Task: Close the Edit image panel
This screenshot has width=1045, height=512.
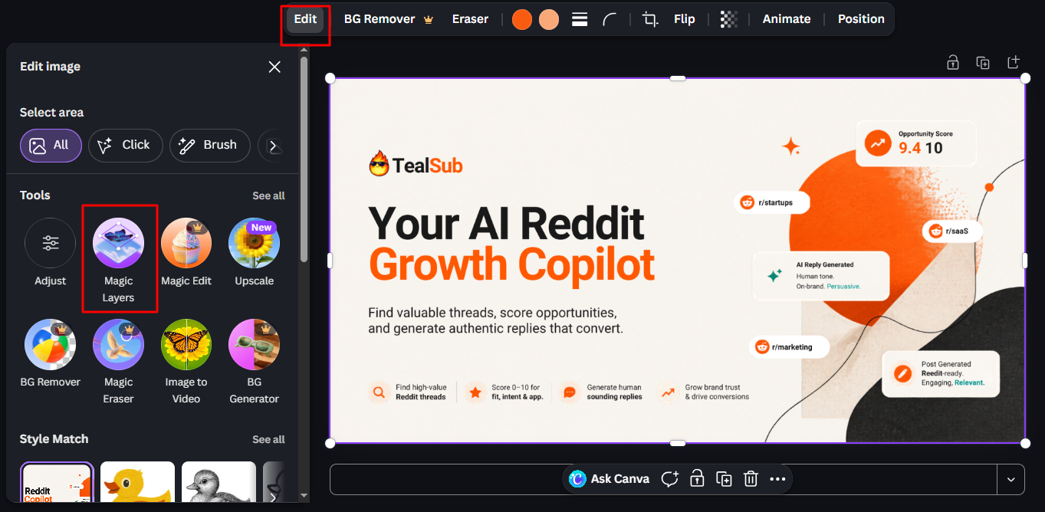Action: point(274,67)
